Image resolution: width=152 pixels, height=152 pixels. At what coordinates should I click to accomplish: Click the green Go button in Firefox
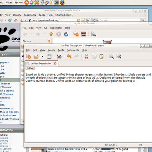tap(87, 20)
